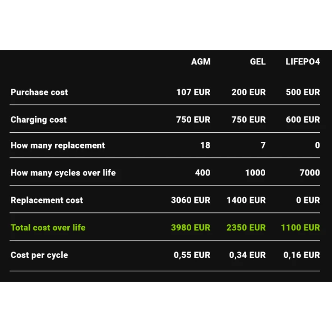Viewport: 332px width, 332px height.
Task: Select the 3060 EUR replacement cost
Action: click(191, 200)
